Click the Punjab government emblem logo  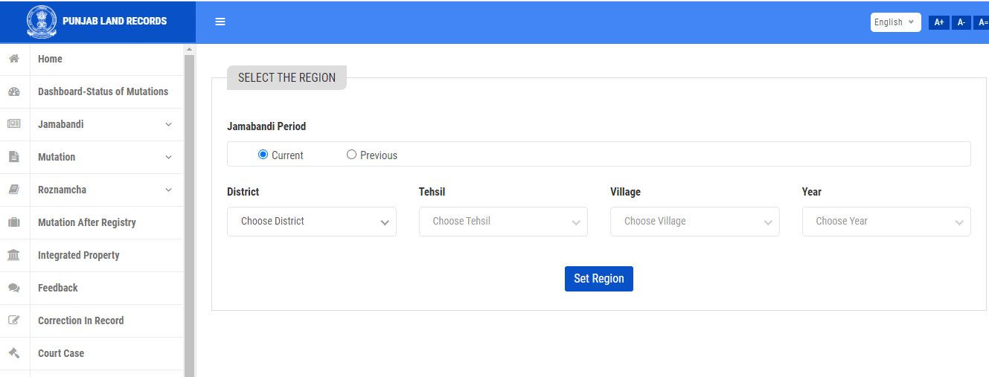point(41,22)
